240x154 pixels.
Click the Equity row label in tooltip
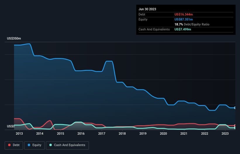pos(143,19)
